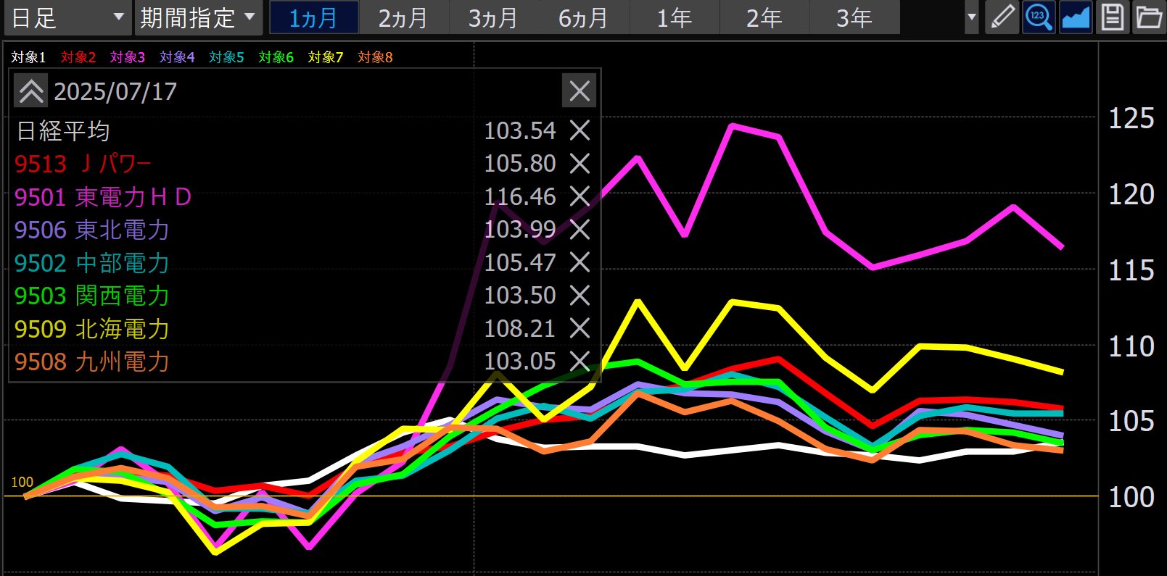This screenshot has height=576, width=1167.
Task: Switch to the 6ヵ月 period
Action: [x=583, y=17]
